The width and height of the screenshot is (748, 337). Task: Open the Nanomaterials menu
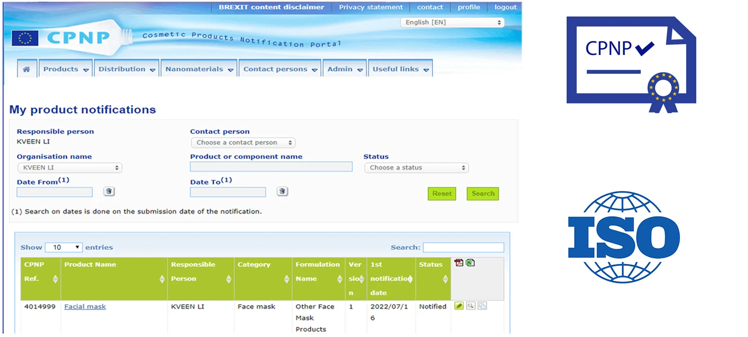pos(199,69)
